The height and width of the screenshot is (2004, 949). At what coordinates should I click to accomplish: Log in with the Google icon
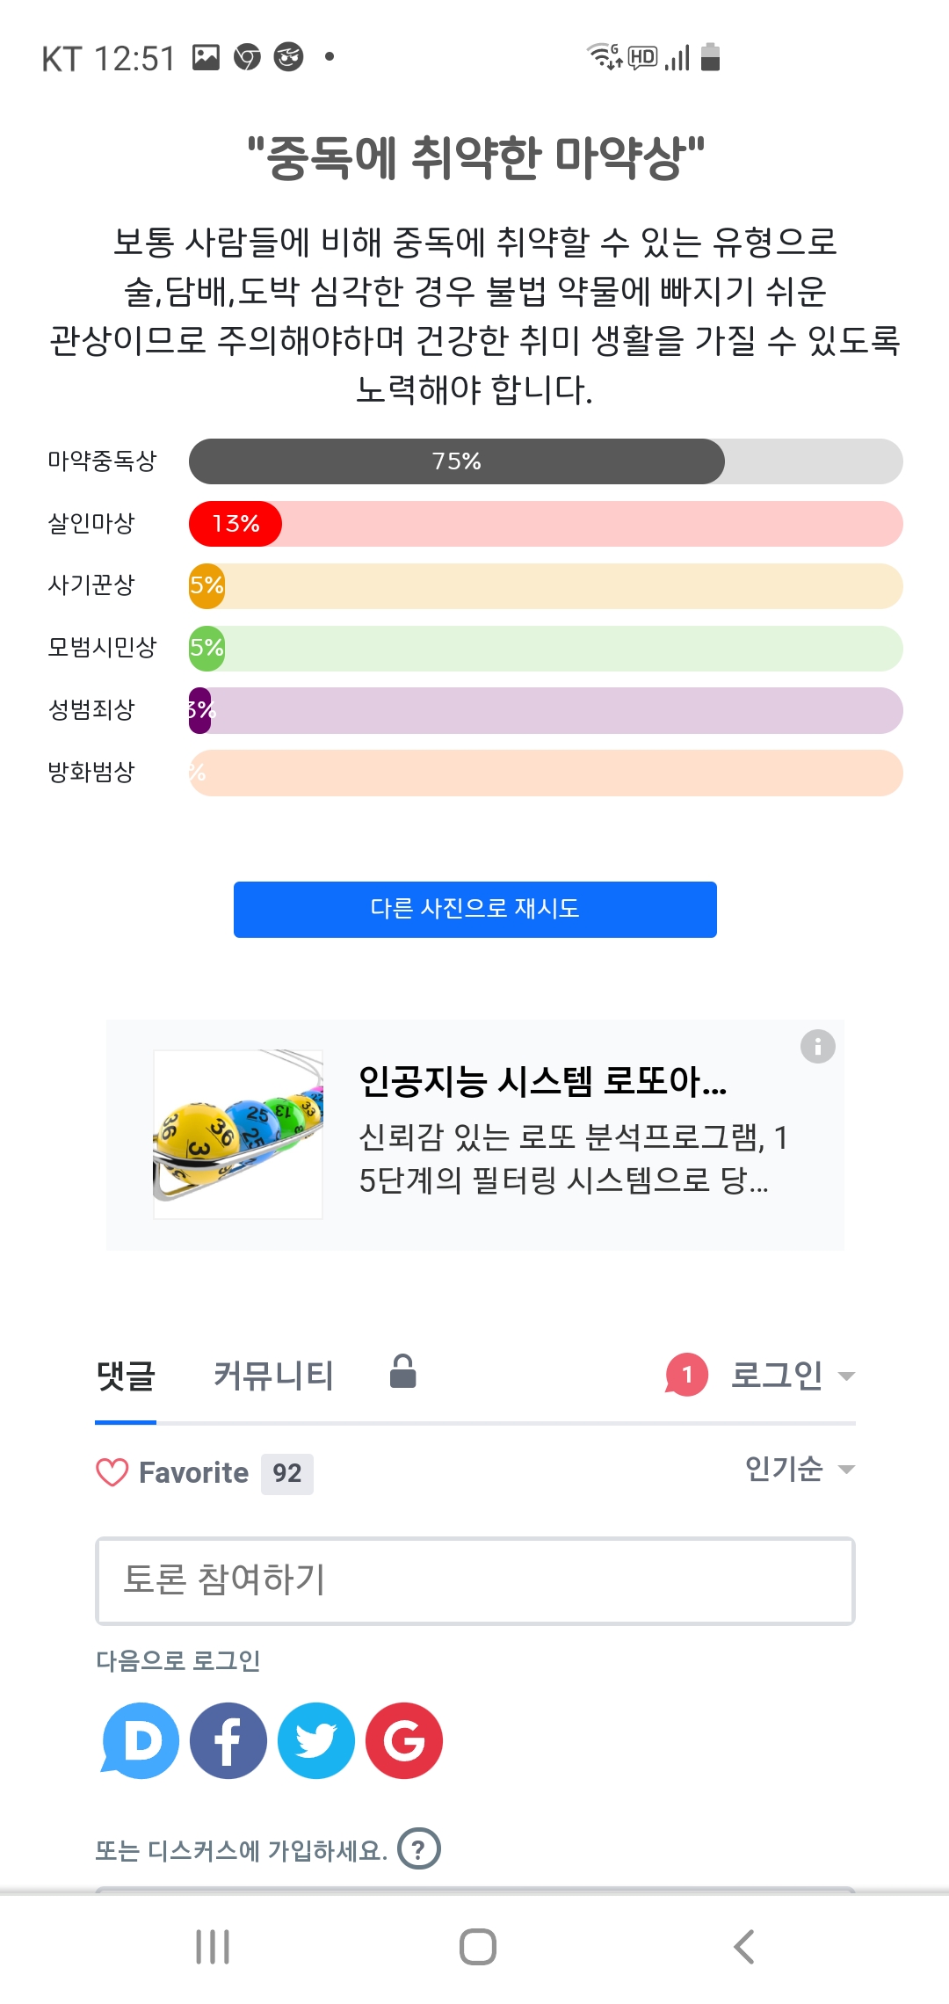tap(404, 1740)
